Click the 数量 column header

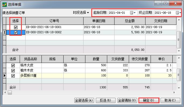tap(96, 59)
